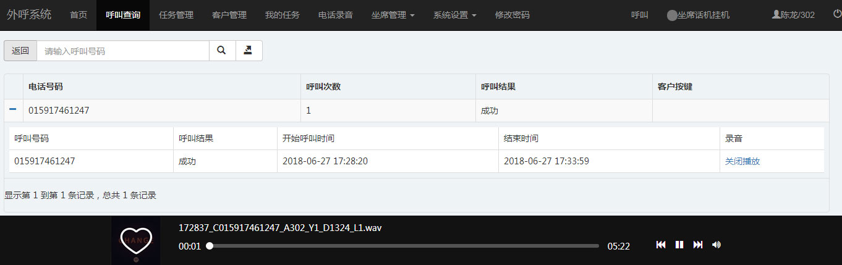
Task: Open the 坐席管理 dropdown menu
Action: point(393,15)
